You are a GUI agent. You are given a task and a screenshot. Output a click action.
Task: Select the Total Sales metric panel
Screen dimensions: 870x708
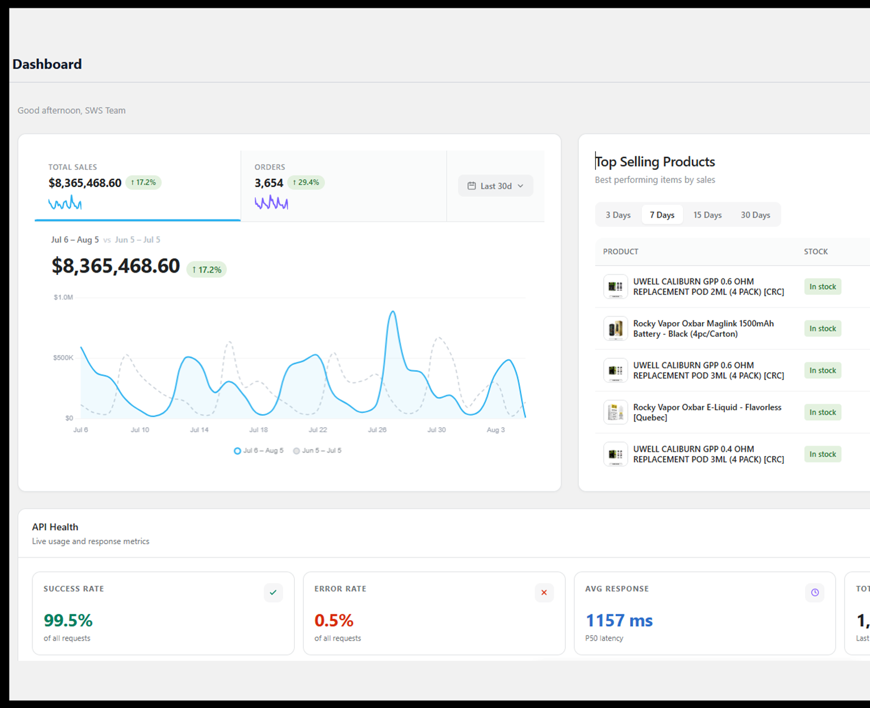(137, 186)
